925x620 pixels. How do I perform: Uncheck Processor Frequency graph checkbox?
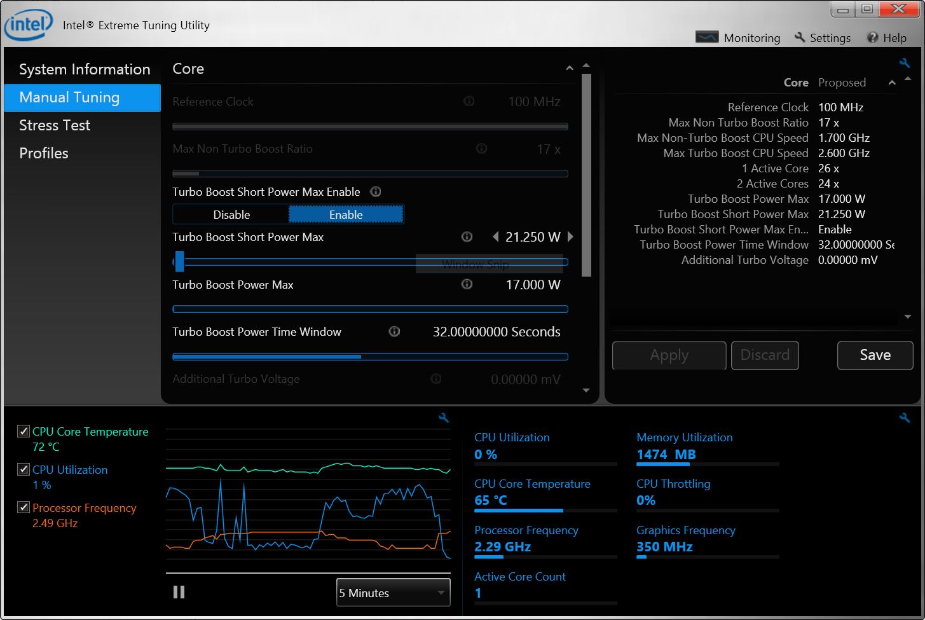(x=24, y=507)
